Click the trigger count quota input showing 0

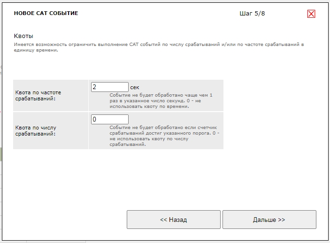(109, 120)
